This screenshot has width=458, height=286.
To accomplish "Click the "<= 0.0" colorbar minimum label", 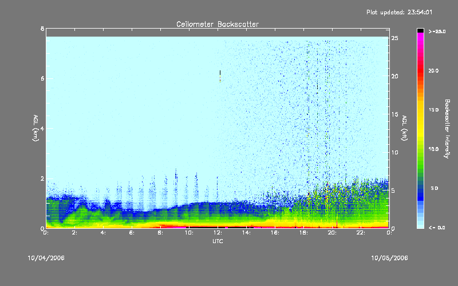I will click(x=437, y=227).
